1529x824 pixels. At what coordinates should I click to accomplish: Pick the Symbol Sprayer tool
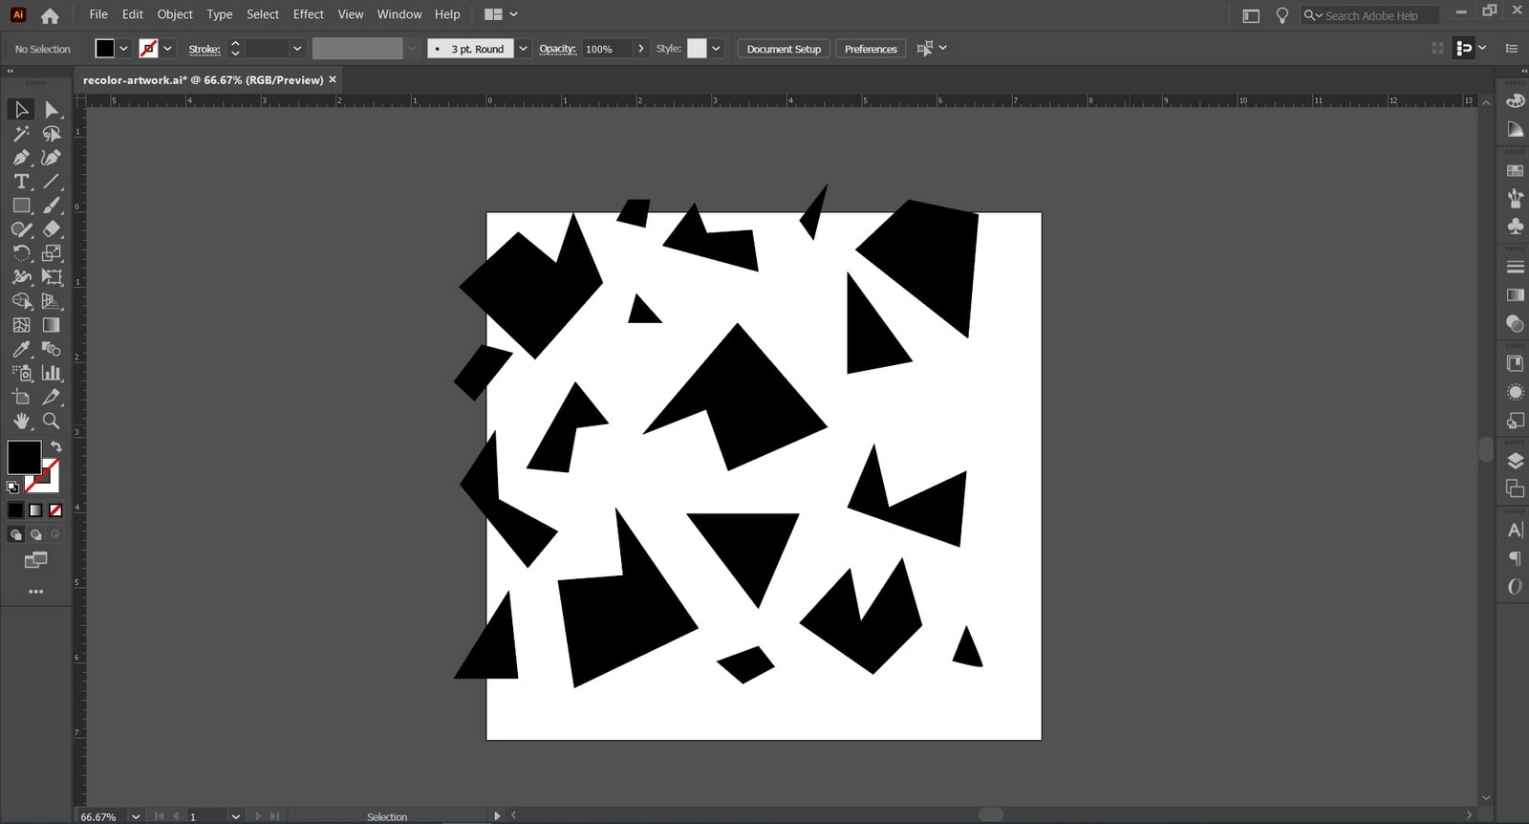click(21, 373)
